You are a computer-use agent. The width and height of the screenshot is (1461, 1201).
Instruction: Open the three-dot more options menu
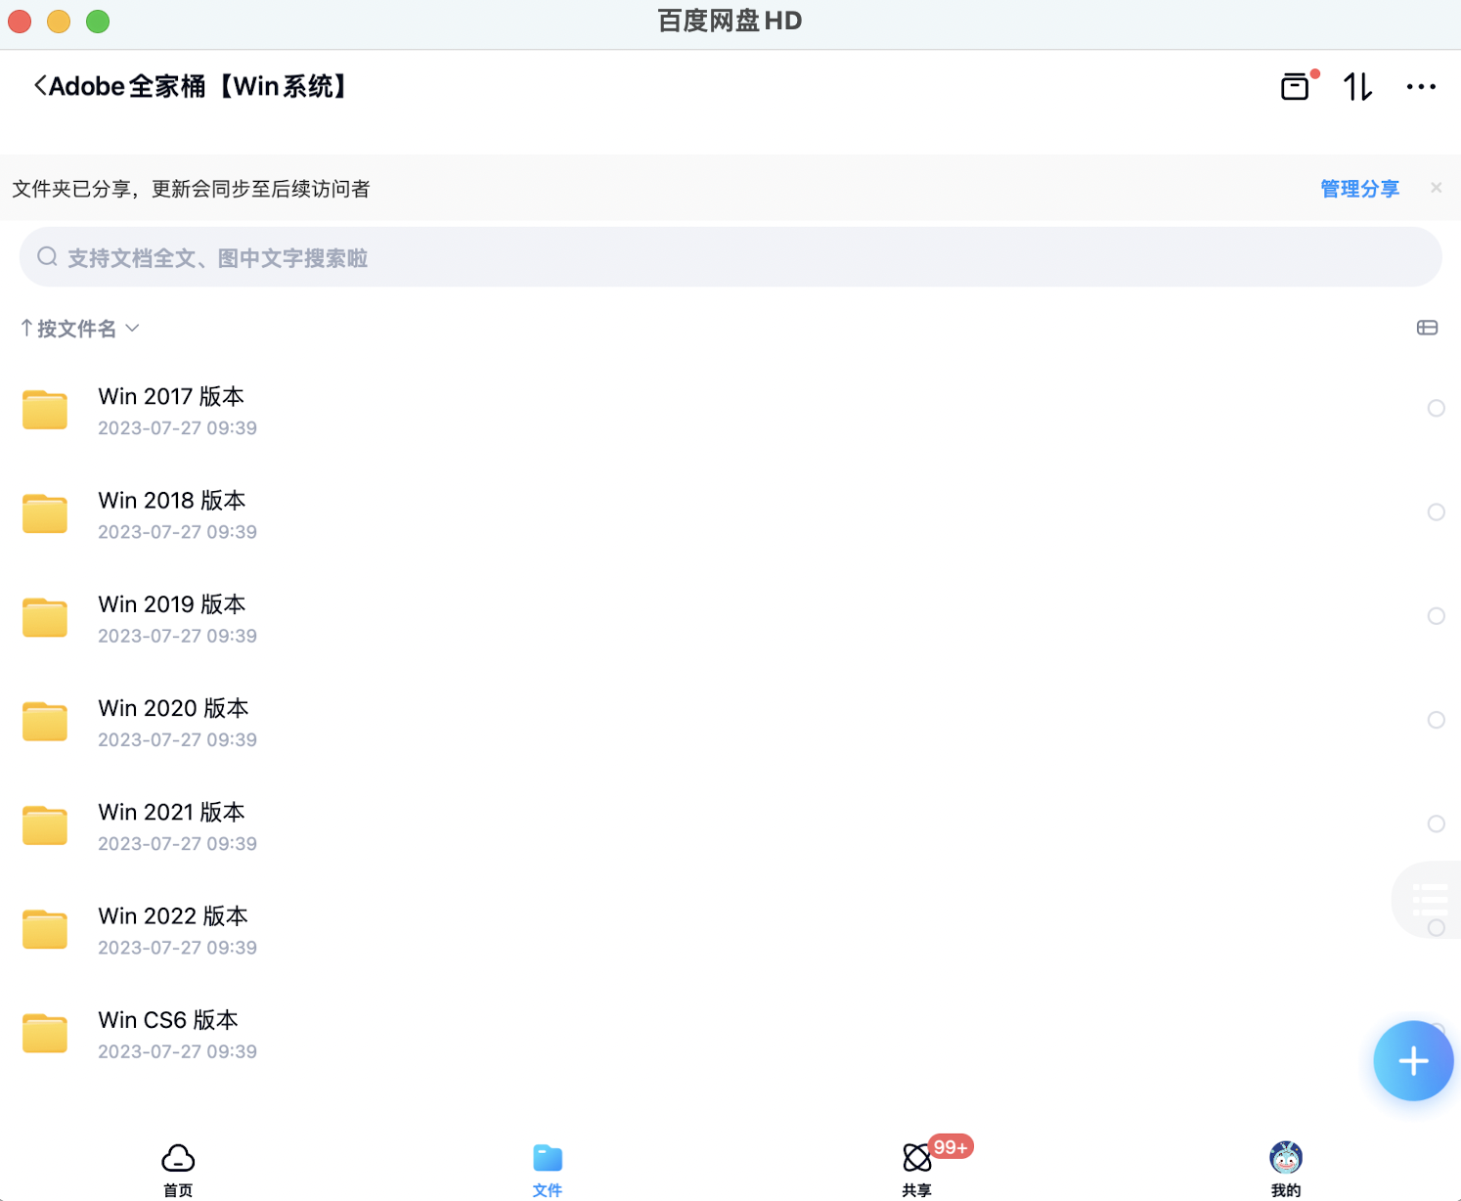[x=1421, y=87]
